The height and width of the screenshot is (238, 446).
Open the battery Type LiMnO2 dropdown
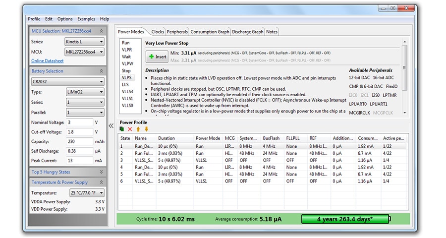[x=84, y=92]
